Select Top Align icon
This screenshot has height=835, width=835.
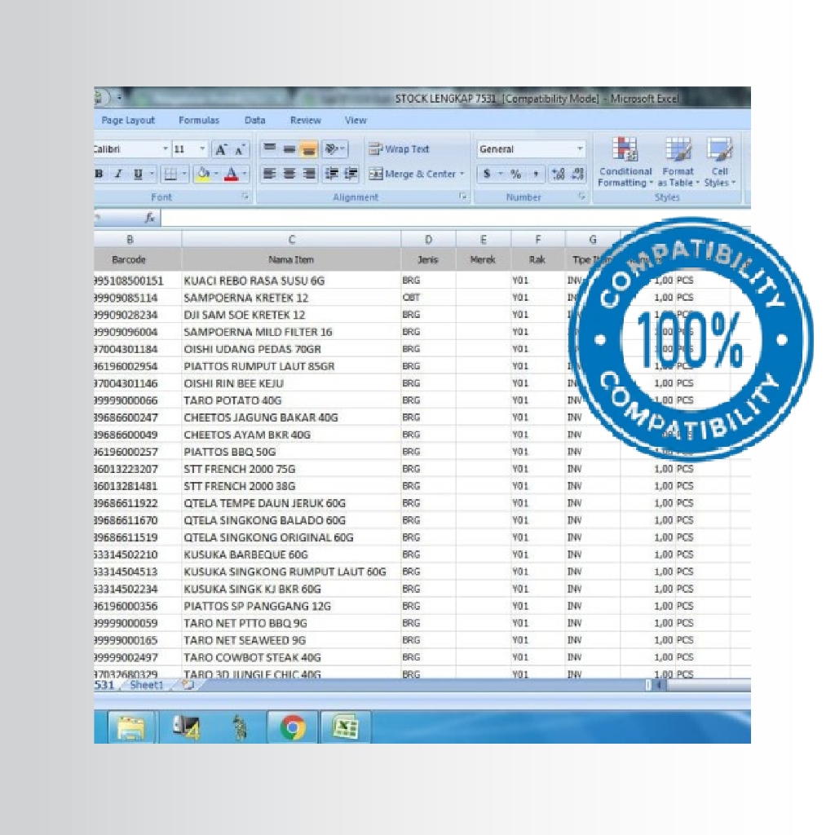click(x=270, y=148)
